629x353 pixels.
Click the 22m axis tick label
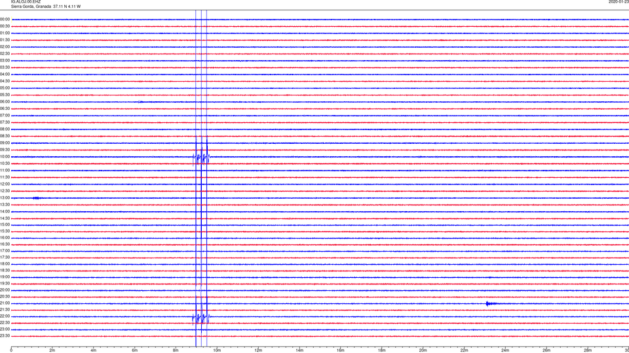click(x=464, y=350)
